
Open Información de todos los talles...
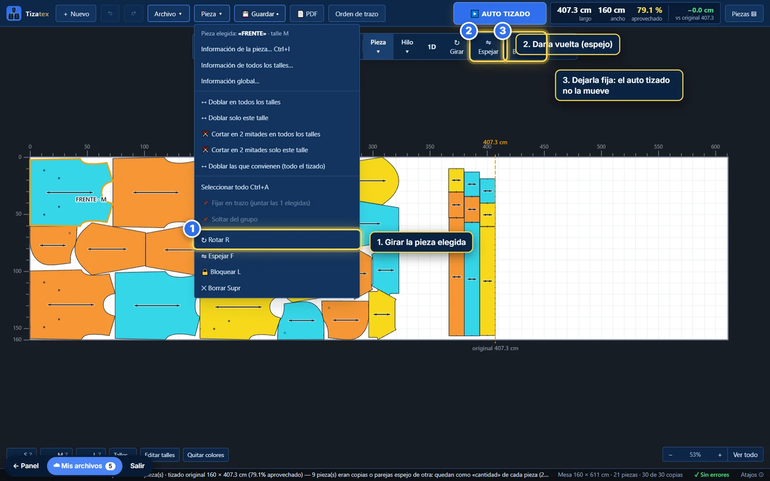(x=277, y=65)
